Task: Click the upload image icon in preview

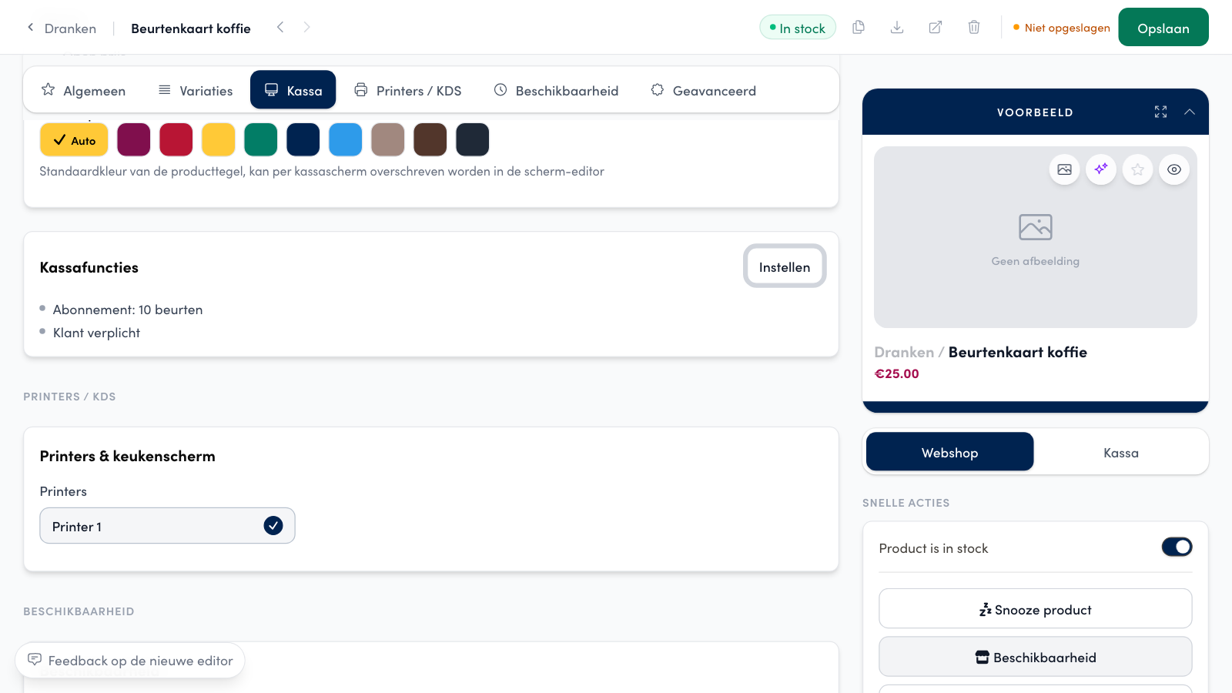Action: (1065, 169)
